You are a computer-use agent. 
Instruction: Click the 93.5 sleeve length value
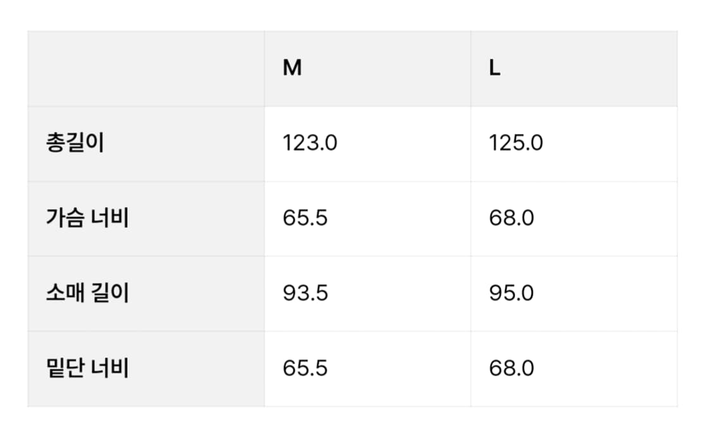(305, 294)
